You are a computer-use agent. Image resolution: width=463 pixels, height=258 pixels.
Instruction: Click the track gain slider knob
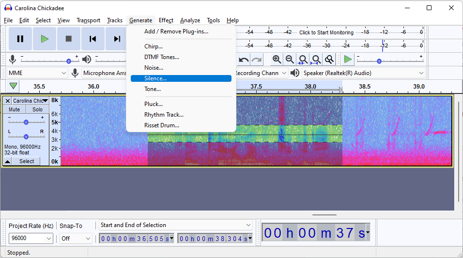pos(26,122)
